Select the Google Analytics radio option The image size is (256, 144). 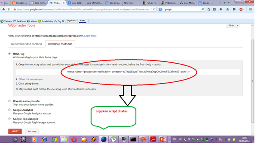pos(10,110)
